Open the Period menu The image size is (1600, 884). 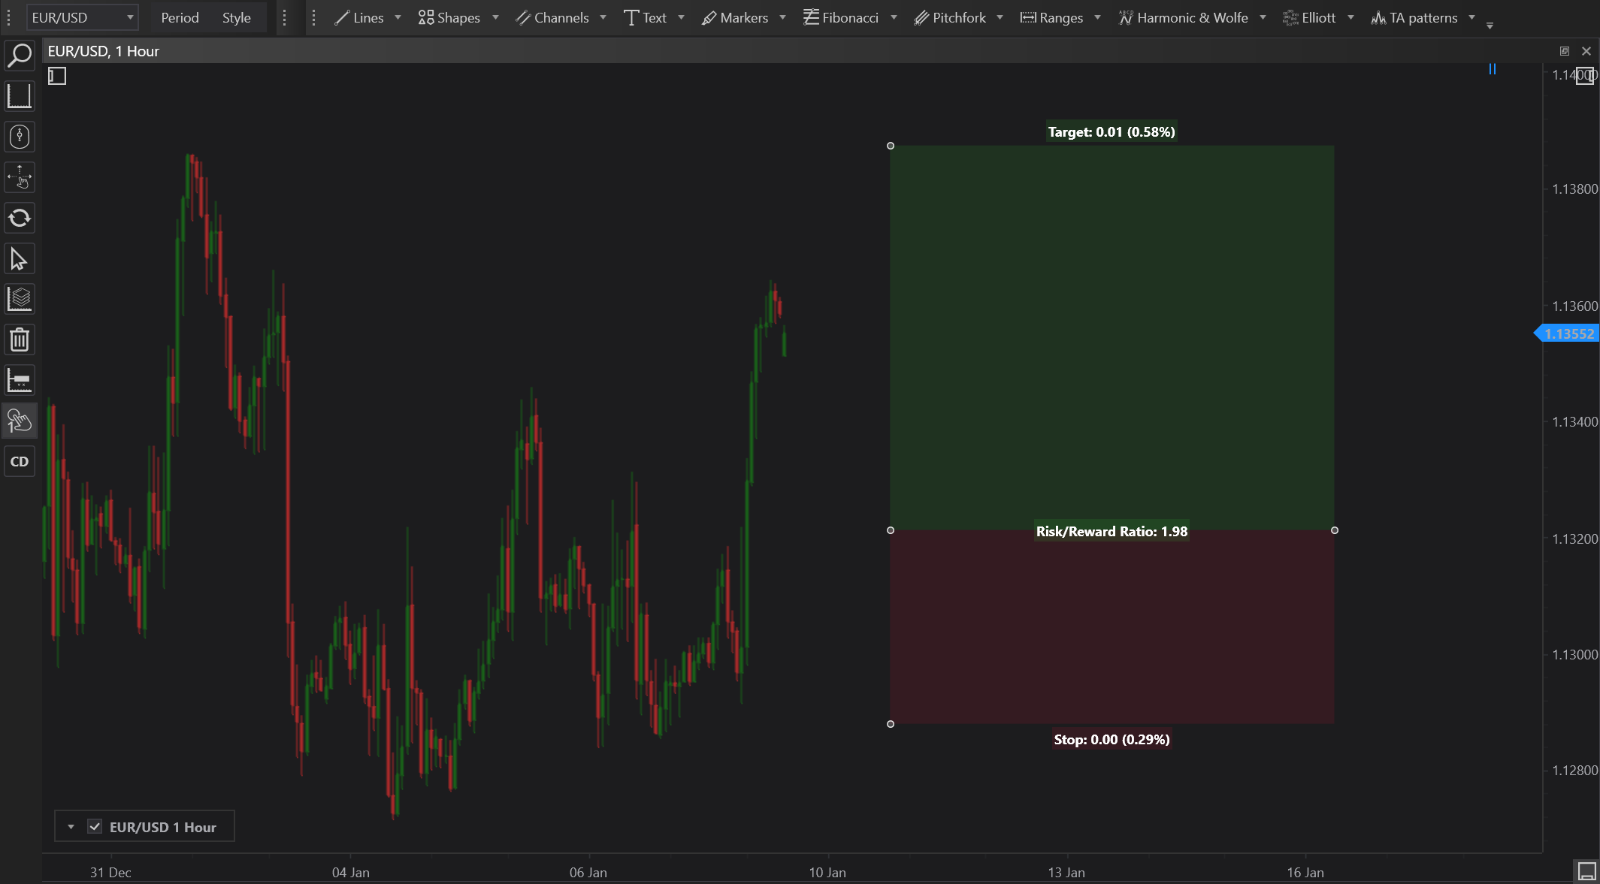coord(180,17)
